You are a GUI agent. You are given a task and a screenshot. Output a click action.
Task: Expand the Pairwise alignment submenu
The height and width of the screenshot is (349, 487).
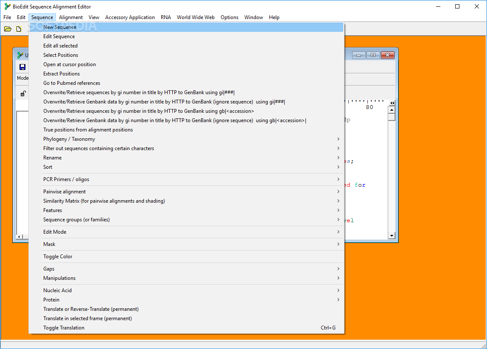coord(186,192)
